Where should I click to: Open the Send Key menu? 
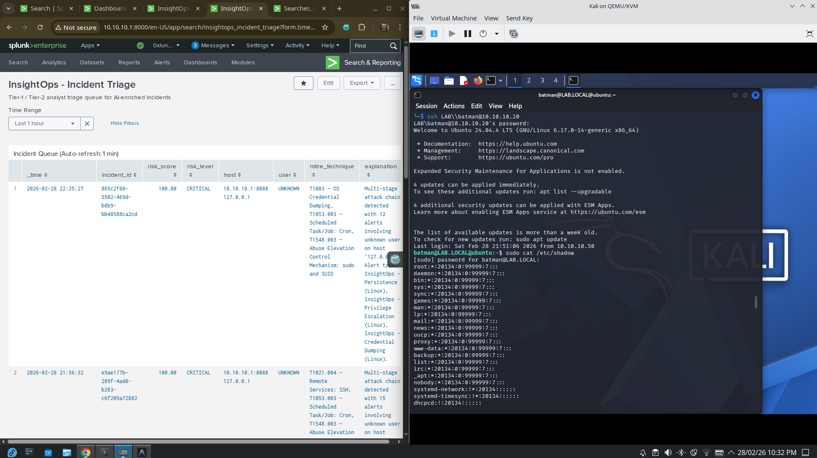point(519,18)
